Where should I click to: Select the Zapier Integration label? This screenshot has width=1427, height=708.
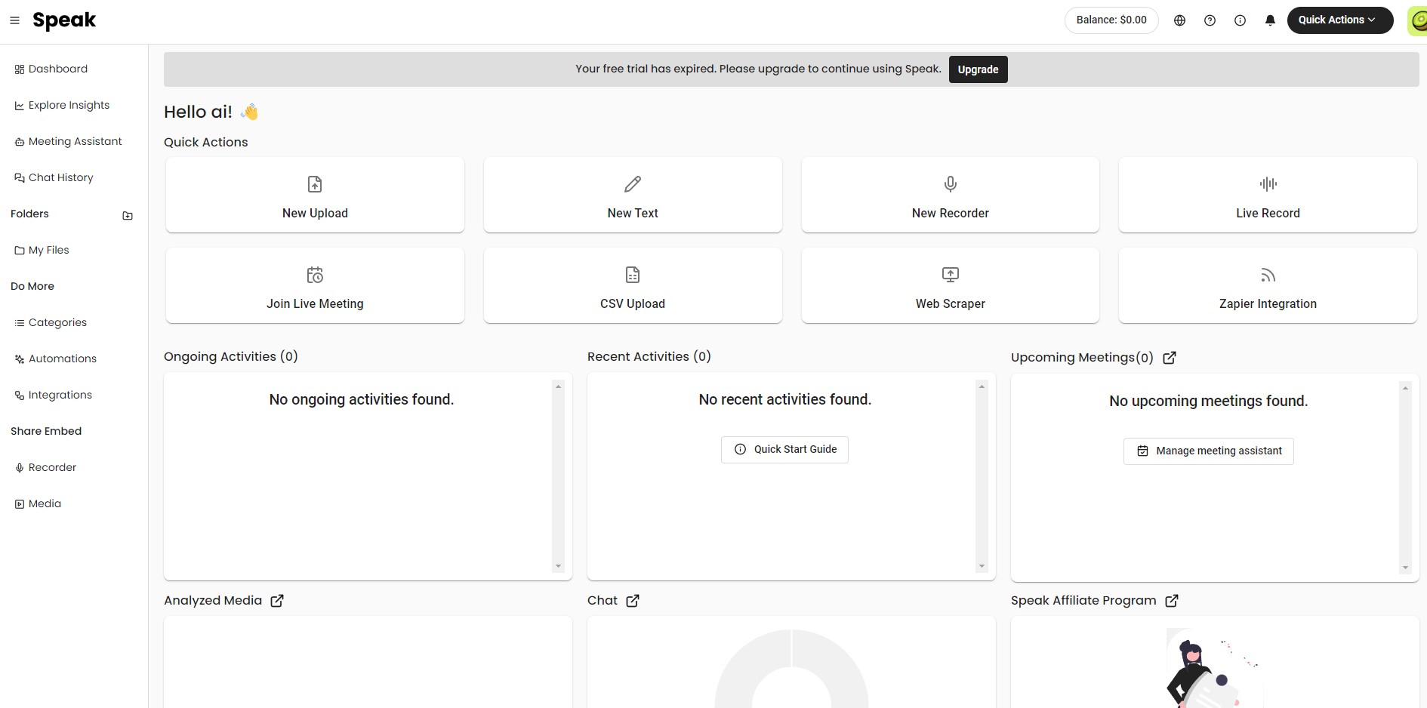(x=1268, y=304)
